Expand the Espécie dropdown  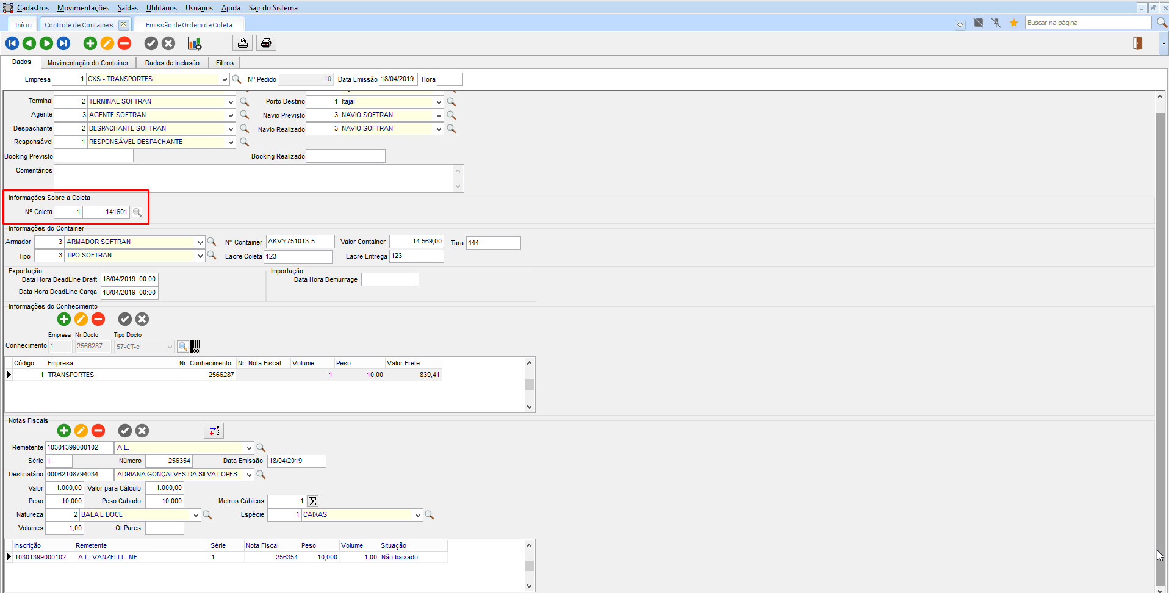[418, 515]
